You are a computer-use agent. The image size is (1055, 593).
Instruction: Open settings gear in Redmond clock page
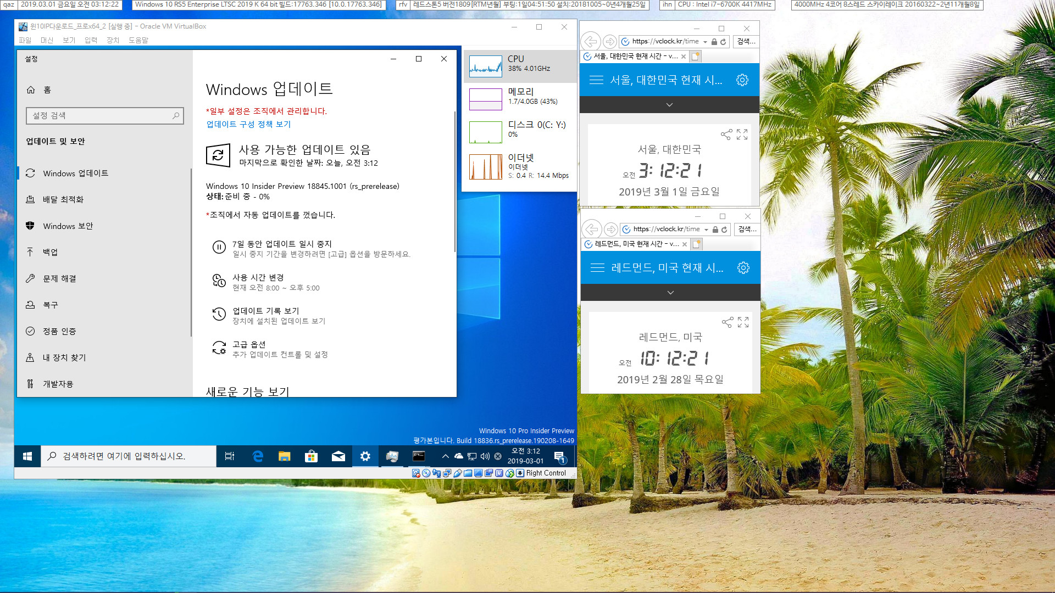(743, 268)
